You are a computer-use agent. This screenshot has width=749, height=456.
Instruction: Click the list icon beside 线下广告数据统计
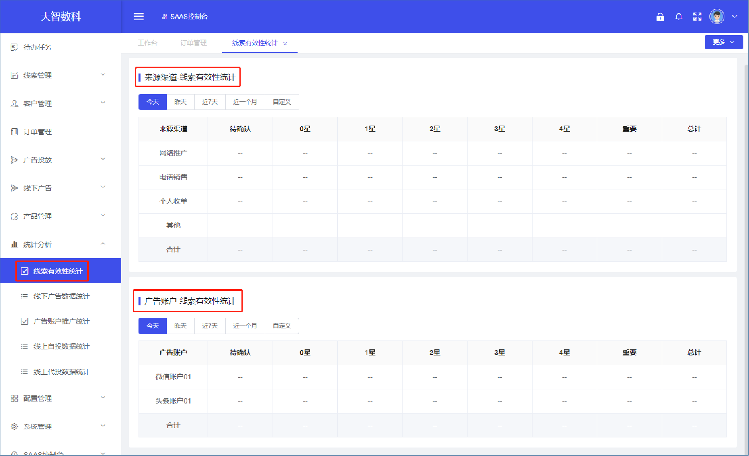[25, 296]
